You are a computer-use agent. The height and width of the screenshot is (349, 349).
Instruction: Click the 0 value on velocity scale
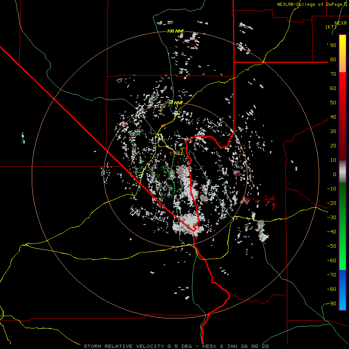(335, 174)
